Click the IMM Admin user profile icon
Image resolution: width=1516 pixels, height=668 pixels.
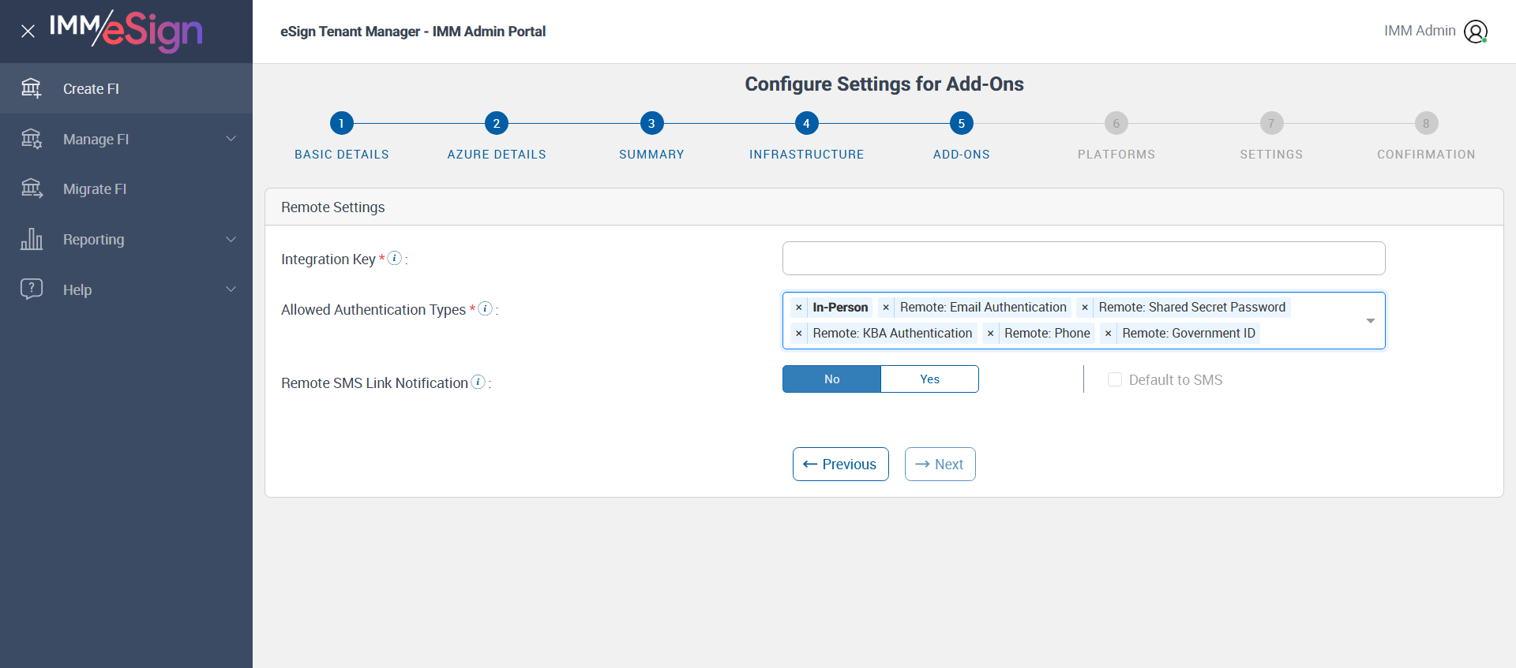pyautogui.click(x=1475, y=32)
